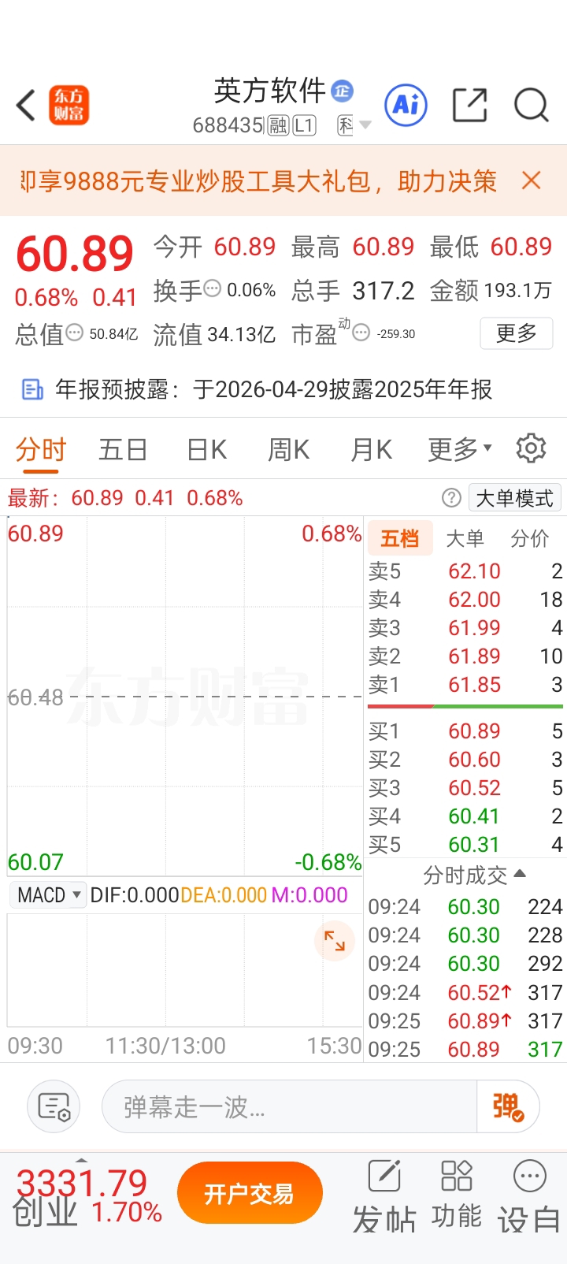Tap 买2 price 60.60
The height and width of the screenshot is (1264, 567).
coord(475,760)
